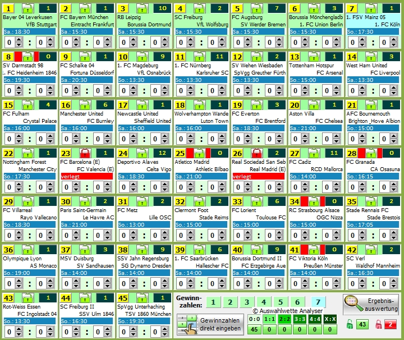This screenshot has width=404, height=340.
Task: Click the lock icon on match 18 Wolverhampton
Action: tap(200, 105)
